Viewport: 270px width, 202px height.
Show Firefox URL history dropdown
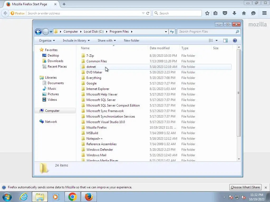(x=143, y=13)
